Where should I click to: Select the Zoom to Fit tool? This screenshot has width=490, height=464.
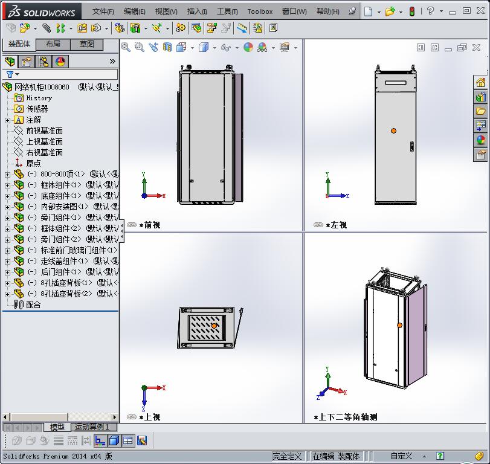tap(126, 48)
